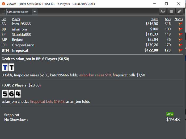Image resolution: width=186 pixels, height=139 pixels.
Task: Open notes flag for Skubidu888
Action: (x=180, y=34)
